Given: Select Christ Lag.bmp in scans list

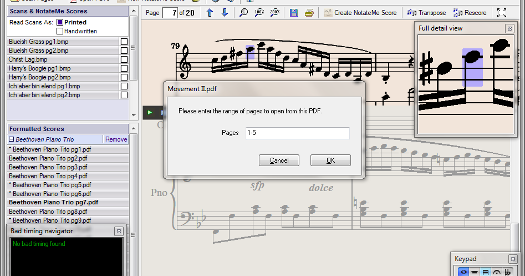Looking at the screenshot, I should click(x=63, y=59).
